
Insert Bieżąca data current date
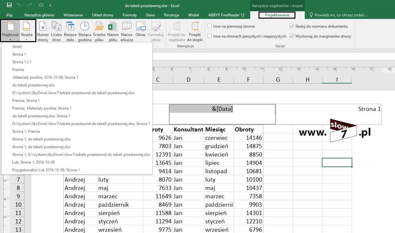point(70,32)
